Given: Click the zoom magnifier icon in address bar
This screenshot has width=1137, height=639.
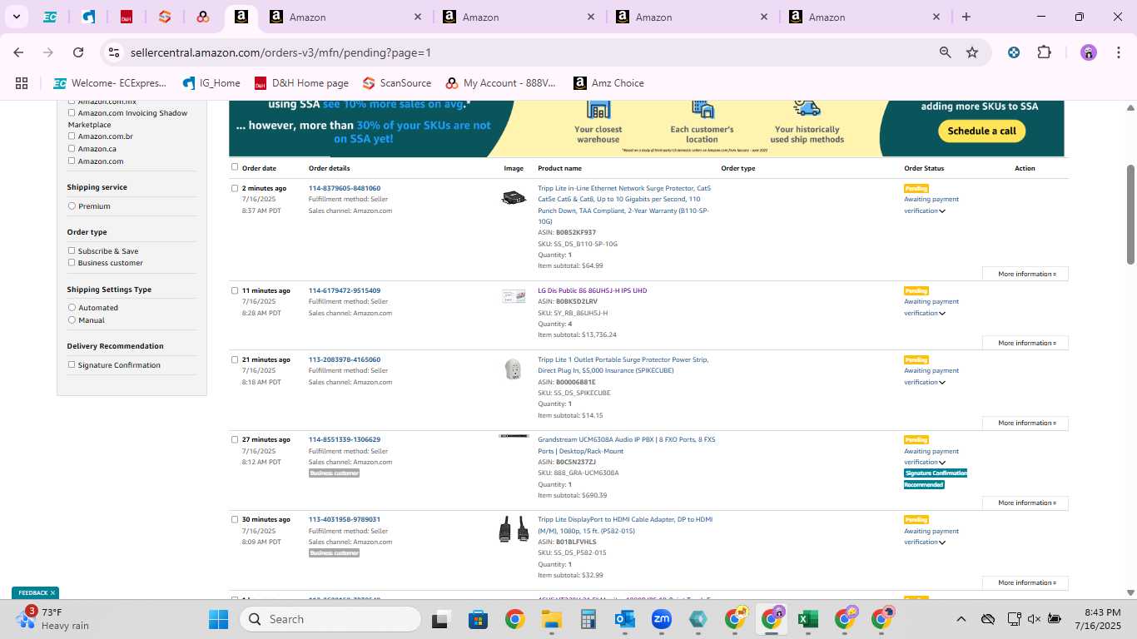Looking at the screenshot, I should point(945,52).
